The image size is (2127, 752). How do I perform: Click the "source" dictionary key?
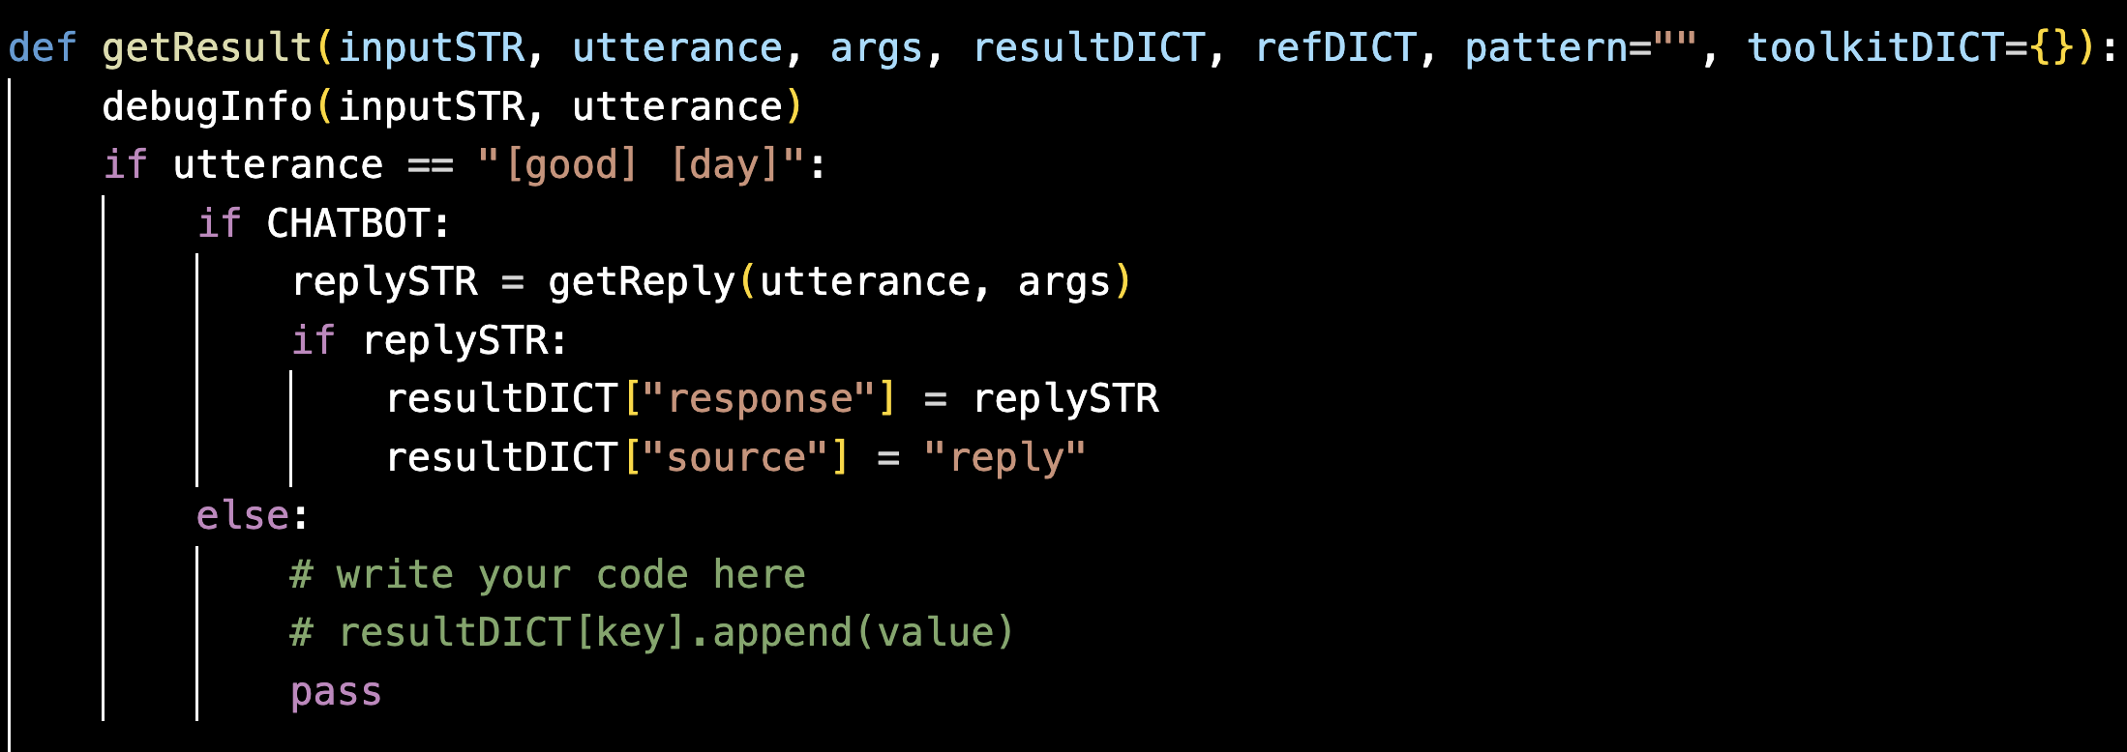(x=735, y=458)
